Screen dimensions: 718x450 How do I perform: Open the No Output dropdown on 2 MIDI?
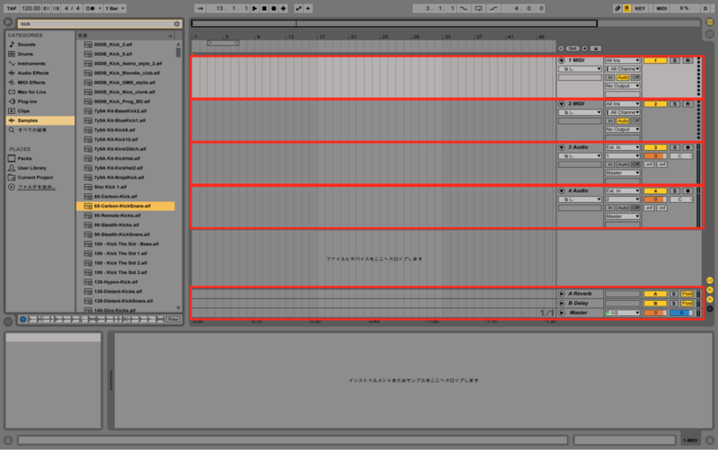pos(622,129)
